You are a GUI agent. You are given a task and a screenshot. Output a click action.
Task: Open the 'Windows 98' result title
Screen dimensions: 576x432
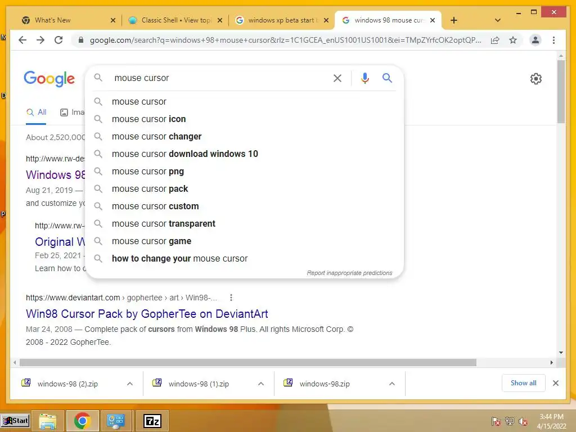56,175
